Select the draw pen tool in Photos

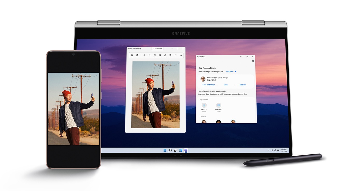[165, 55]
